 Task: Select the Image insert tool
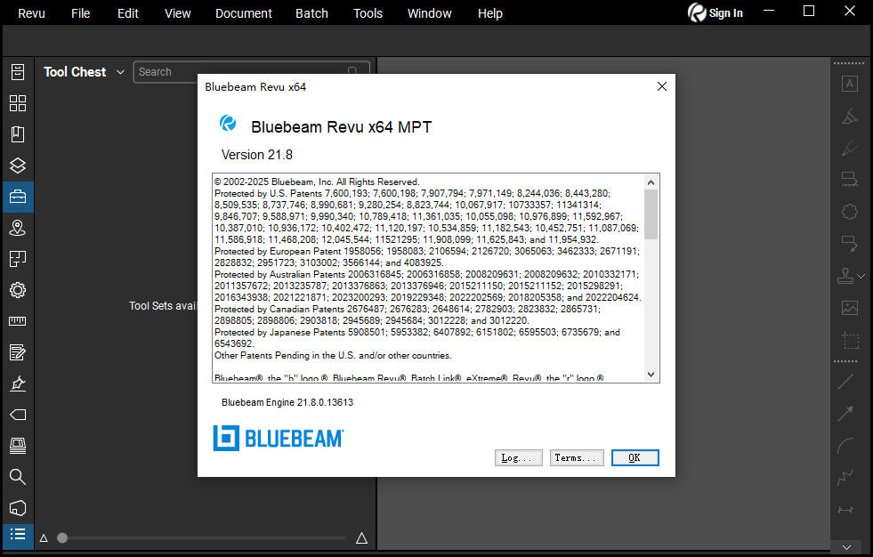[850, 308]
